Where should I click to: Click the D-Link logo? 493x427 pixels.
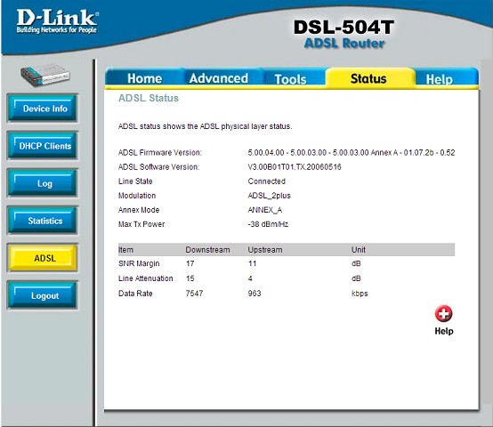pyautogui.click(x=57, y=21)
